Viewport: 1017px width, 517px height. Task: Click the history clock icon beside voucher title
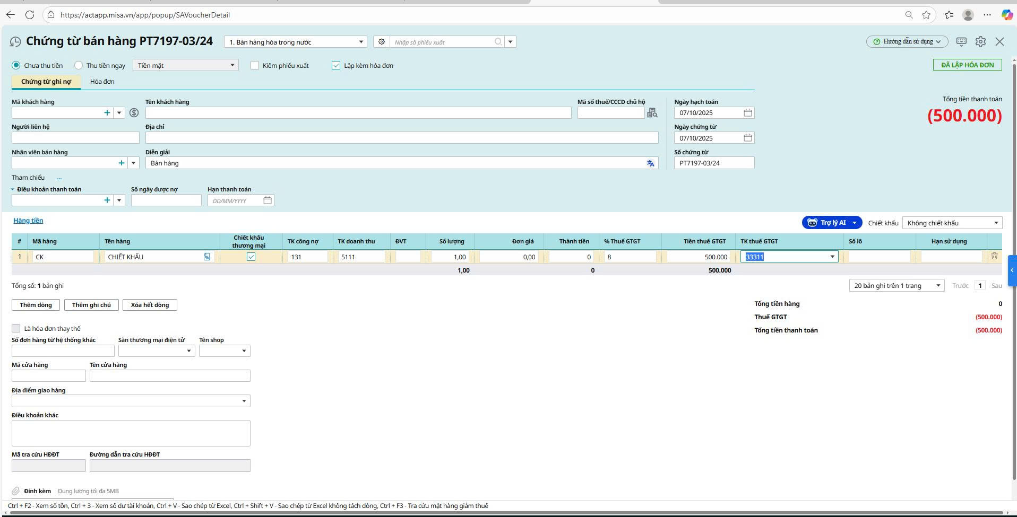coord(15,42)
